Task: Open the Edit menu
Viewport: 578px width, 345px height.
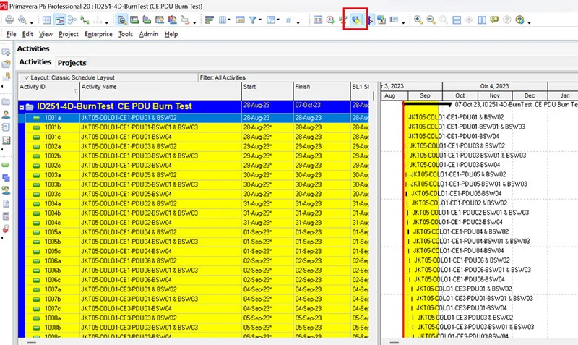Action: tap(27, 34)
